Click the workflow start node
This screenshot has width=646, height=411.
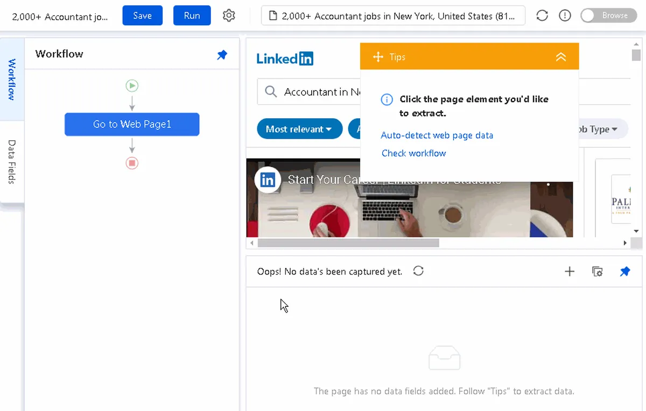pos(132,85)
